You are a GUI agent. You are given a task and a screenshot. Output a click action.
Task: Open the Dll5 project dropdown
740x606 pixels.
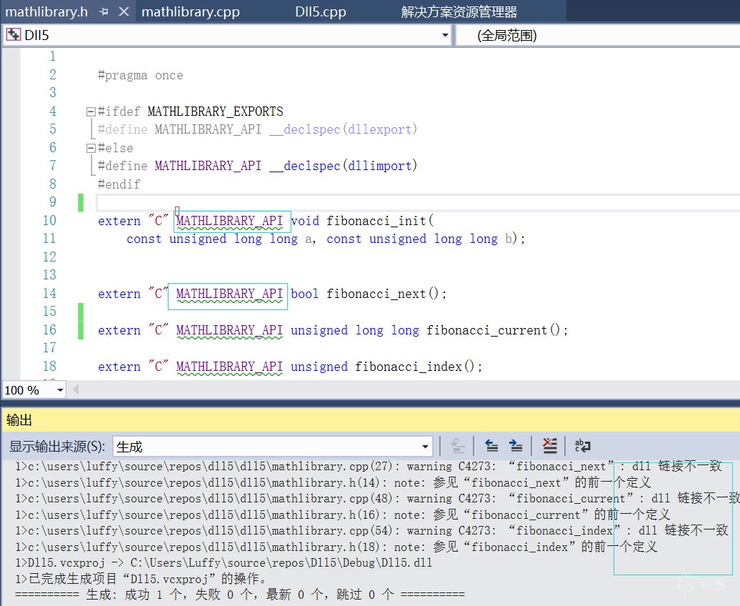444,36
